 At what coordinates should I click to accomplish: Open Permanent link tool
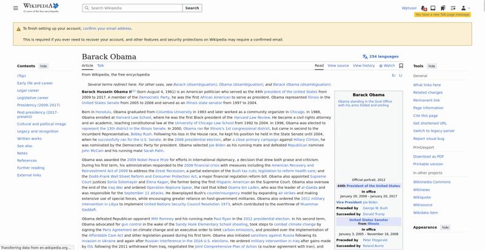click(x=426, y=100)
